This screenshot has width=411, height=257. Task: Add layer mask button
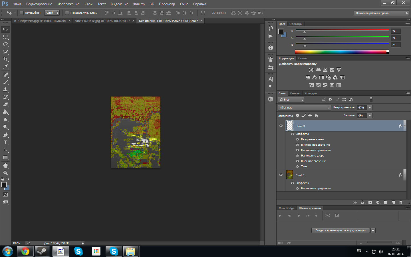370,202
